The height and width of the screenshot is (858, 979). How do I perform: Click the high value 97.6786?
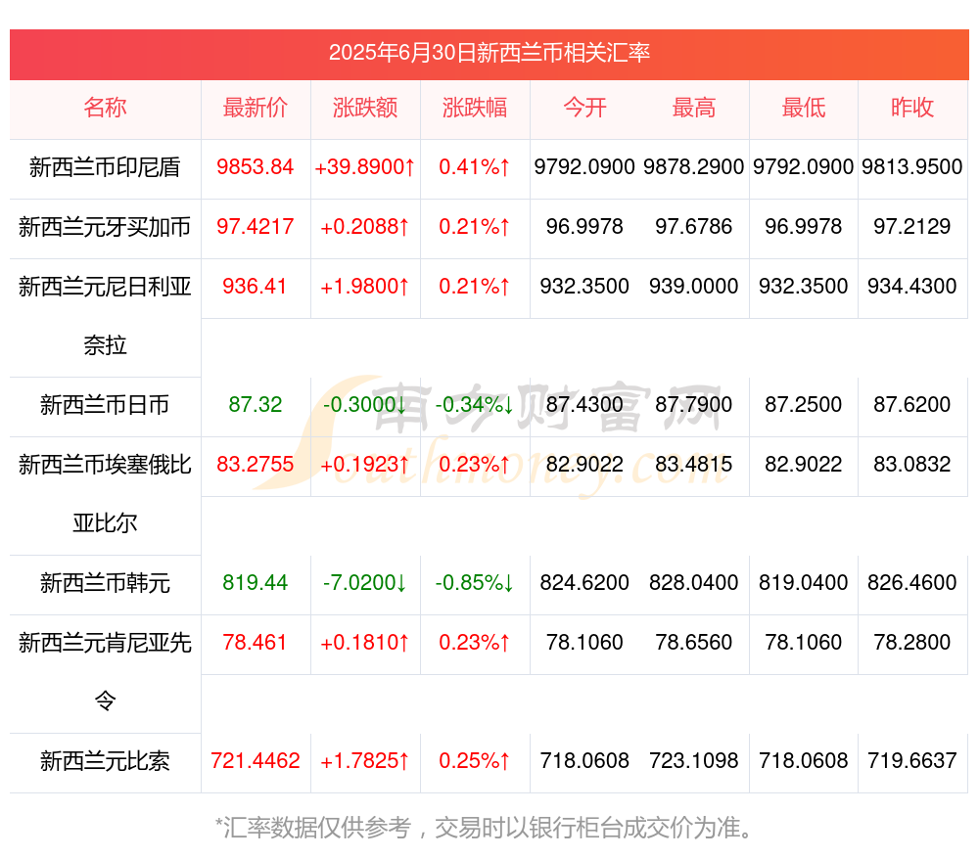point(694,227)
